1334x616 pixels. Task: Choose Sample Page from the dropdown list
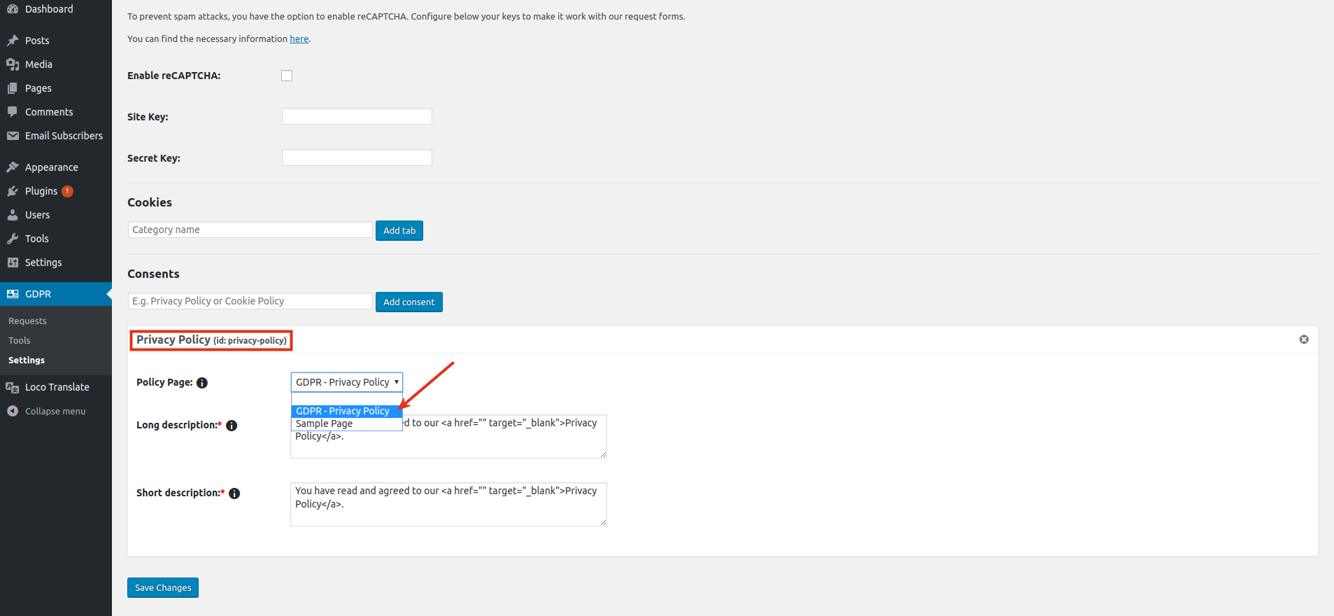pos(325,423)
